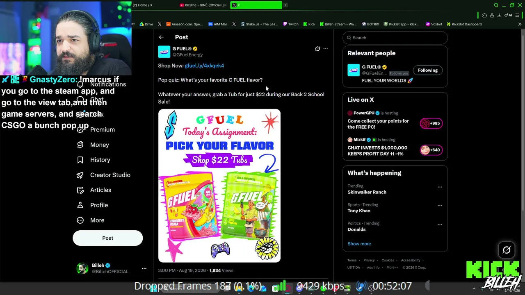Click Show more under What's happening
This screenshot has width=525, height=295.
[359, 244]
